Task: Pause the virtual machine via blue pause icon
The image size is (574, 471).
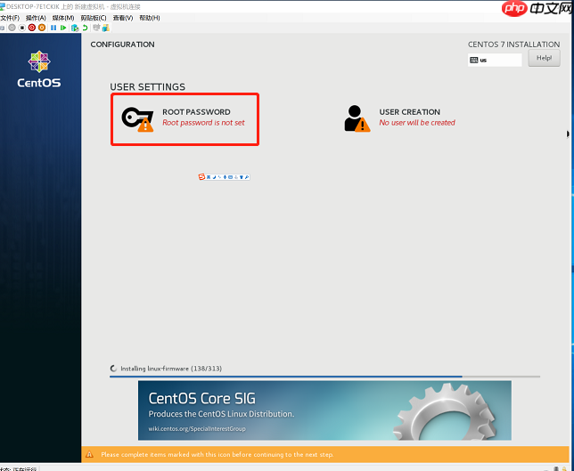Action: (x=53, y=28)
